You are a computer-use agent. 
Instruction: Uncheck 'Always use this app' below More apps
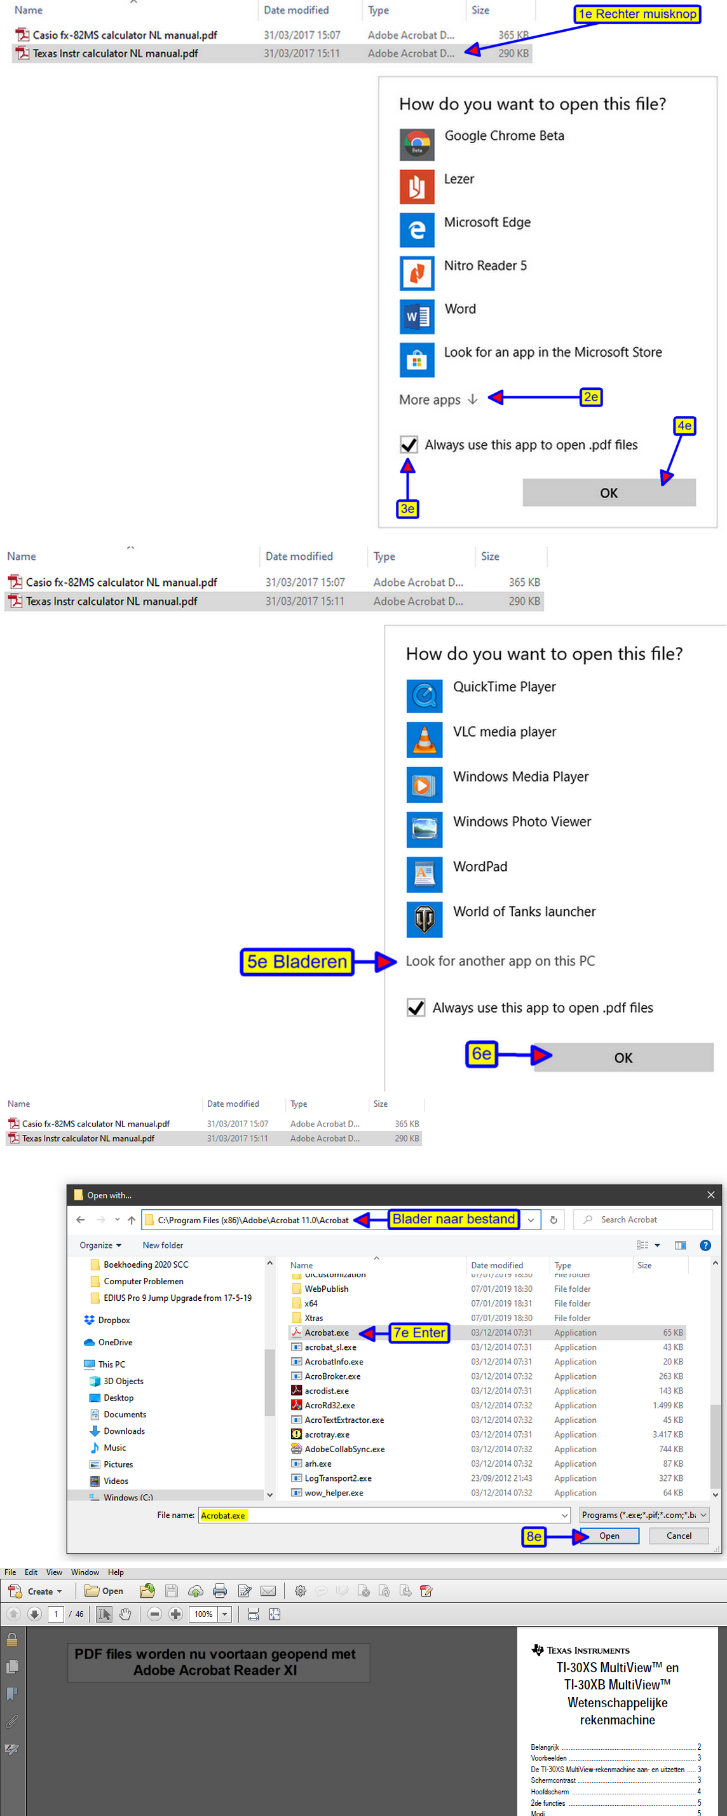(x=409, y=445)
